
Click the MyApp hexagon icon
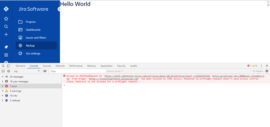pos(20,46)
